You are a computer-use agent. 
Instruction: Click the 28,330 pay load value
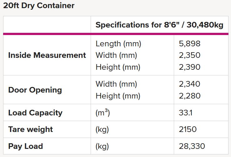192,146
